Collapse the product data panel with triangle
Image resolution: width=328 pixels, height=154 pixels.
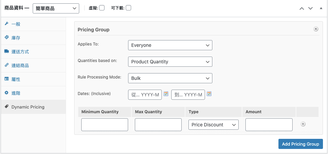321,8
